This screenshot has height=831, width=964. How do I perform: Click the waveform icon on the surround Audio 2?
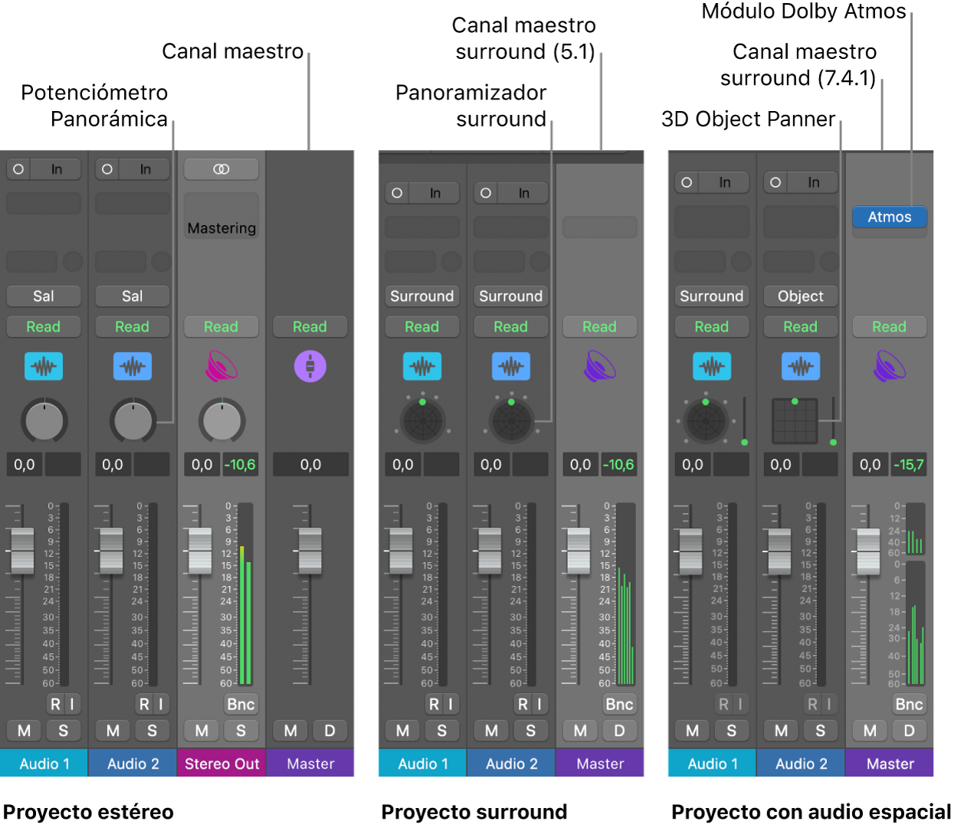click(x=511, y=366)
